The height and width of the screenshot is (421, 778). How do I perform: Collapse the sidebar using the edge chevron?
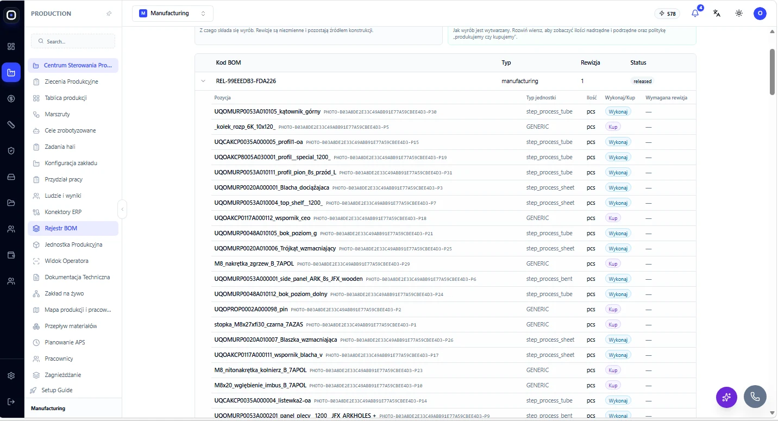[x=122, y=209]
